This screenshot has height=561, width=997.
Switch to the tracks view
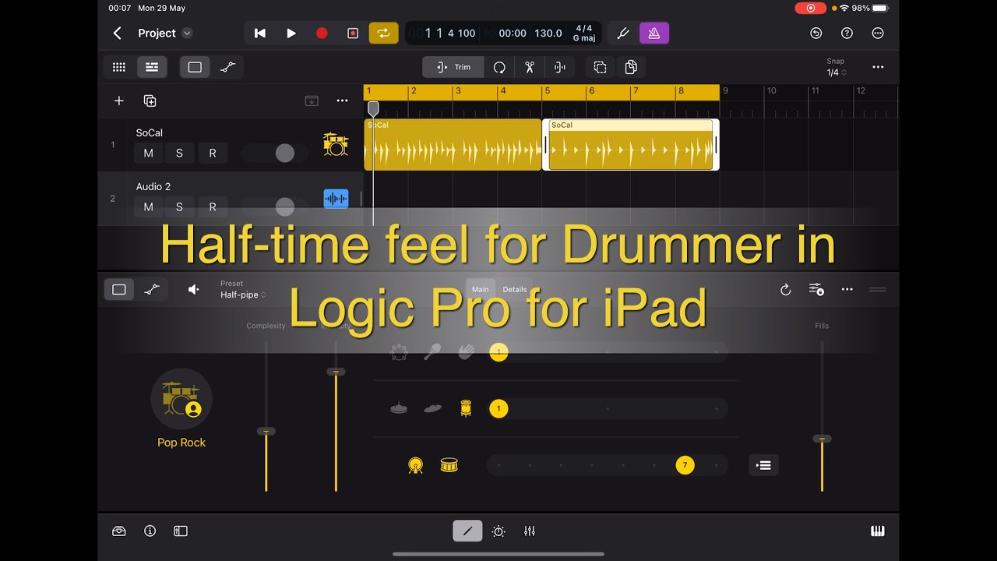click(x=152, y=67)
